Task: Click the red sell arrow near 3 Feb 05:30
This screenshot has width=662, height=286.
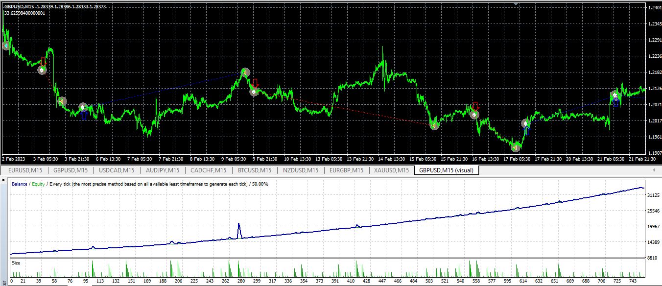Action: 43,62
